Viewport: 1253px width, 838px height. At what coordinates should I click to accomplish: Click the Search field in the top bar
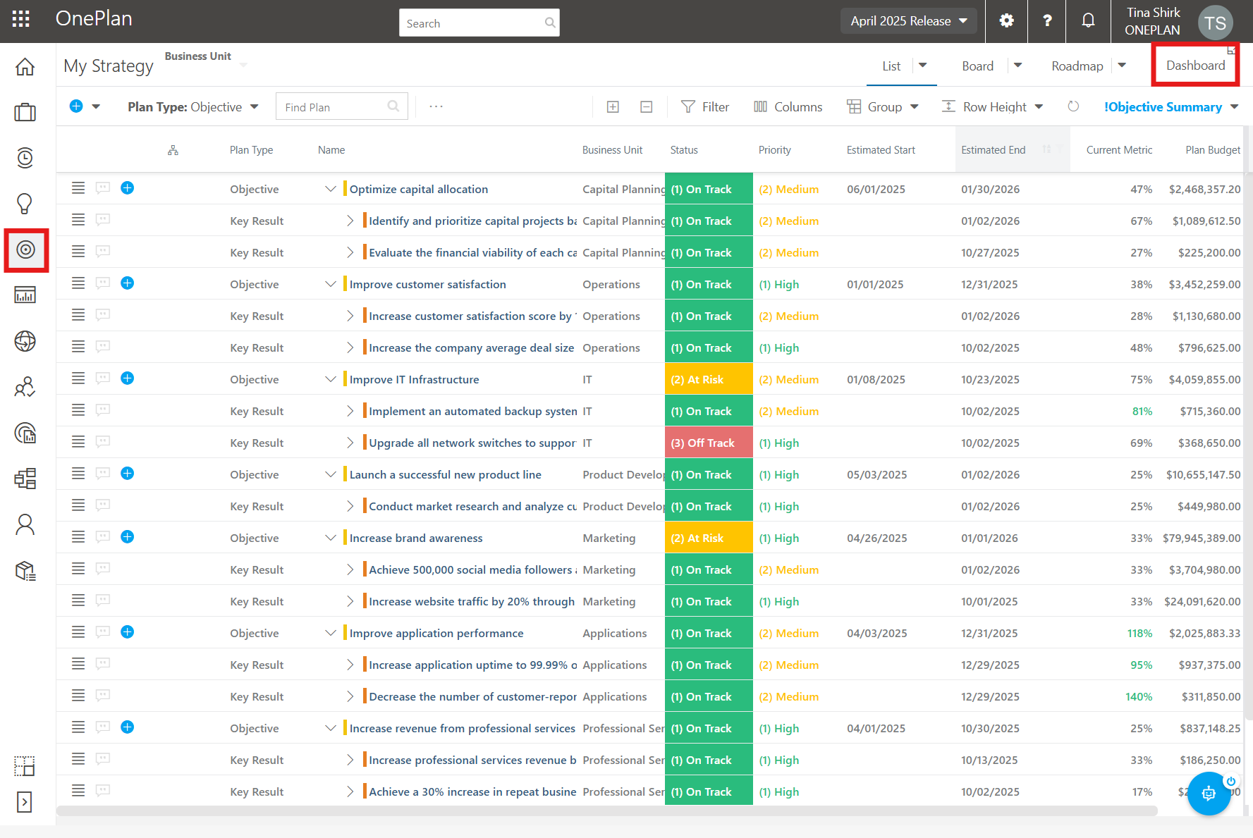[x=479, y=23]
